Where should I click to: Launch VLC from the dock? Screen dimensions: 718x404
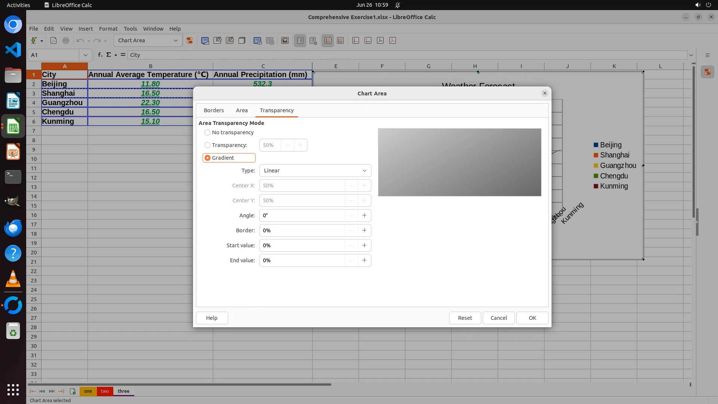[13, 279]
